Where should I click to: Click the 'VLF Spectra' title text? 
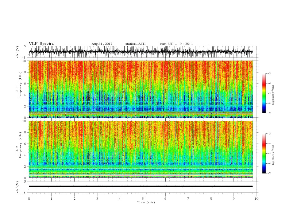tap(41, 44)
